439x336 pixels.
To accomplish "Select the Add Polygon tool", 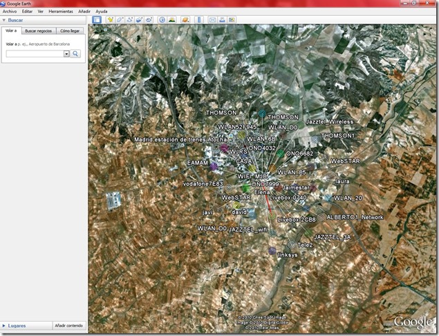I will coord(120,20).
